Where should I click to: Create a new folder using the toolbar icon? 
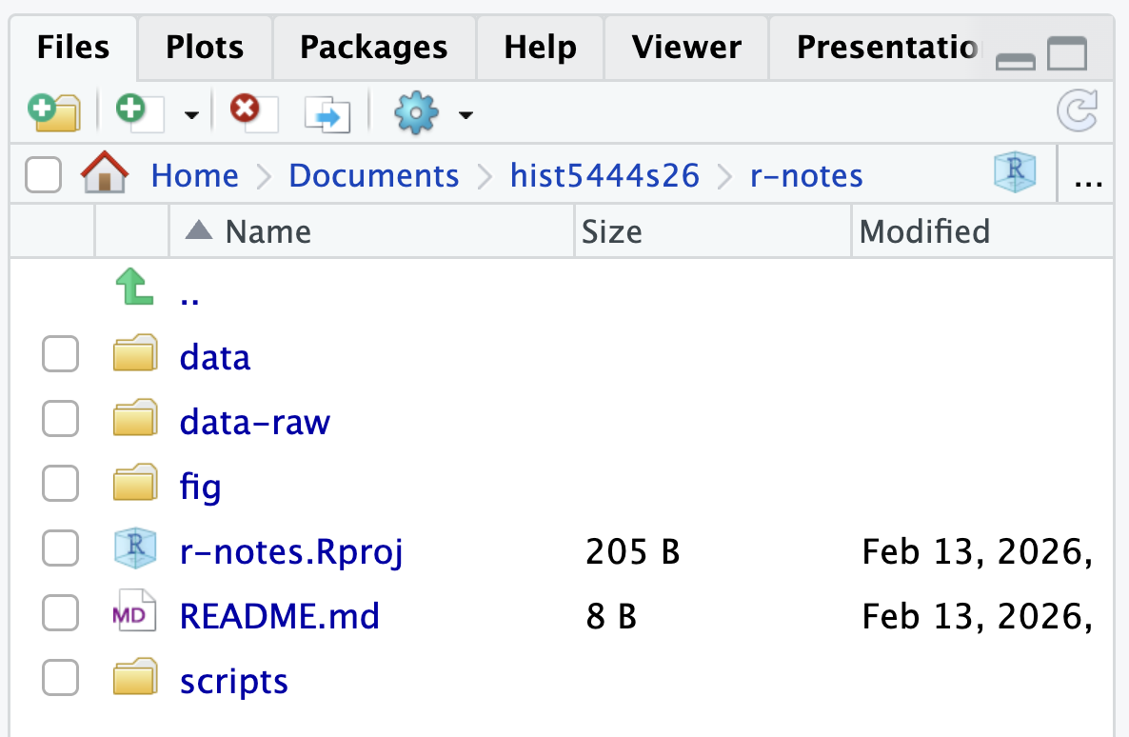54,113
